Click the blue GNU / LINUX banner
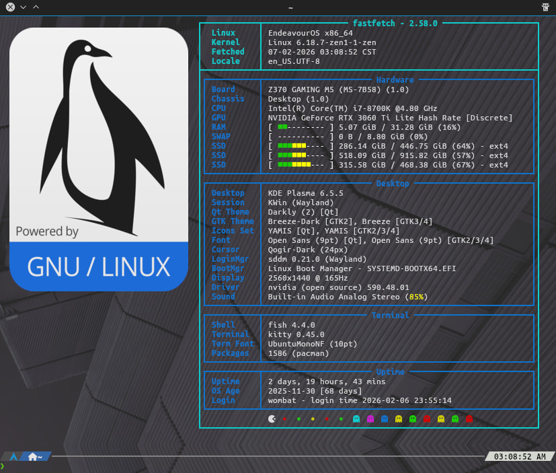 click(x=99, y=266)
